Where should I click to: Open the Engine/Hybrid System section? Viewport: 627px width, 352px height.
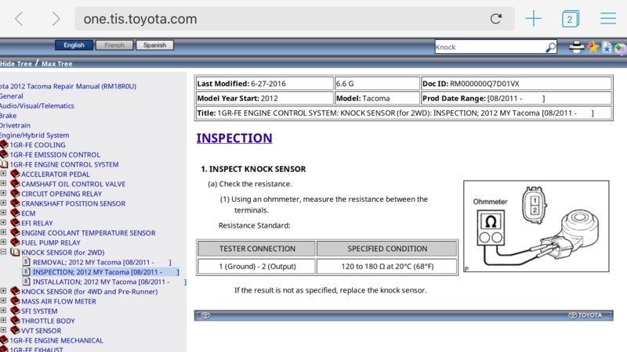(34, 135)
